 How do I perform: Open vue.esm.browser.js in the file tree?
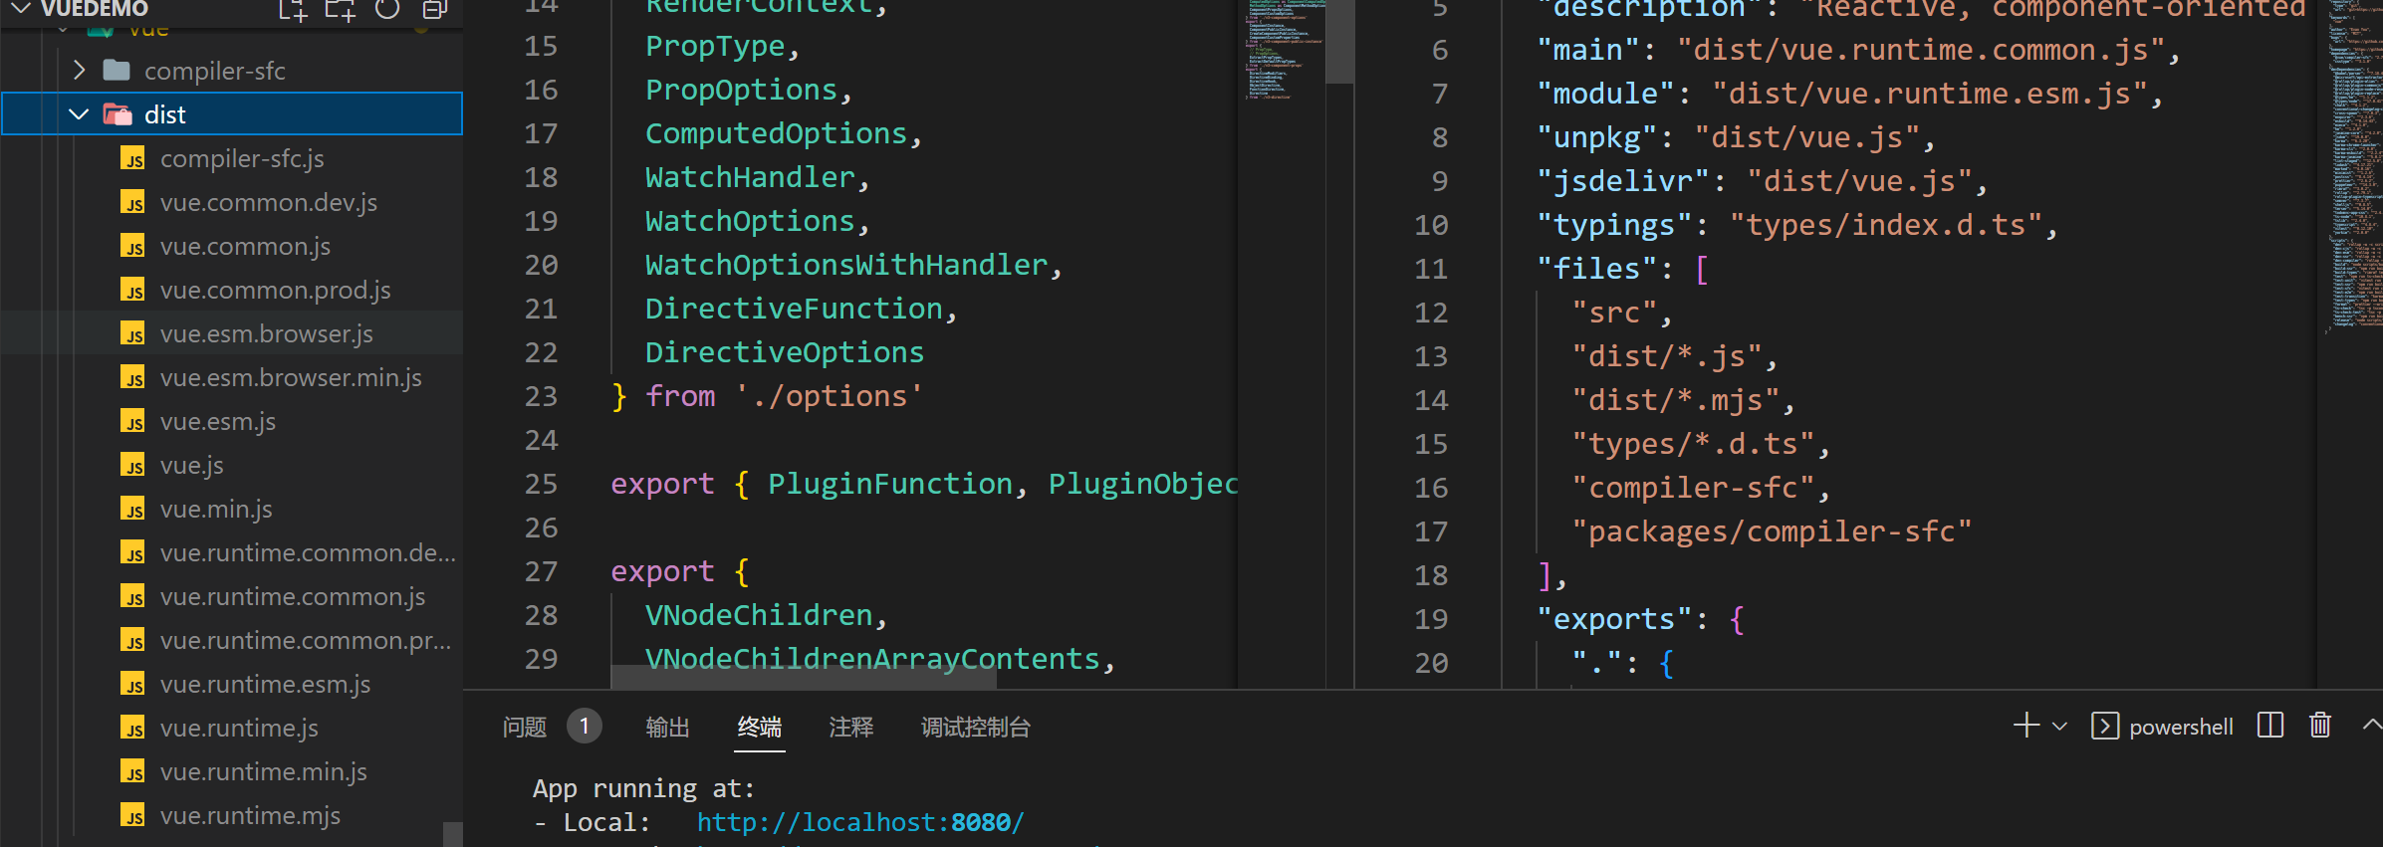(x=266, y=333)
